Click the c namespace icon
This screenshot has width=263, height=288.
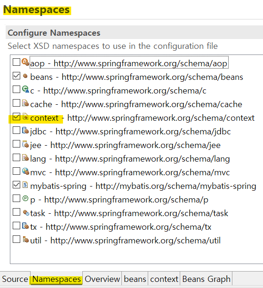25,89
